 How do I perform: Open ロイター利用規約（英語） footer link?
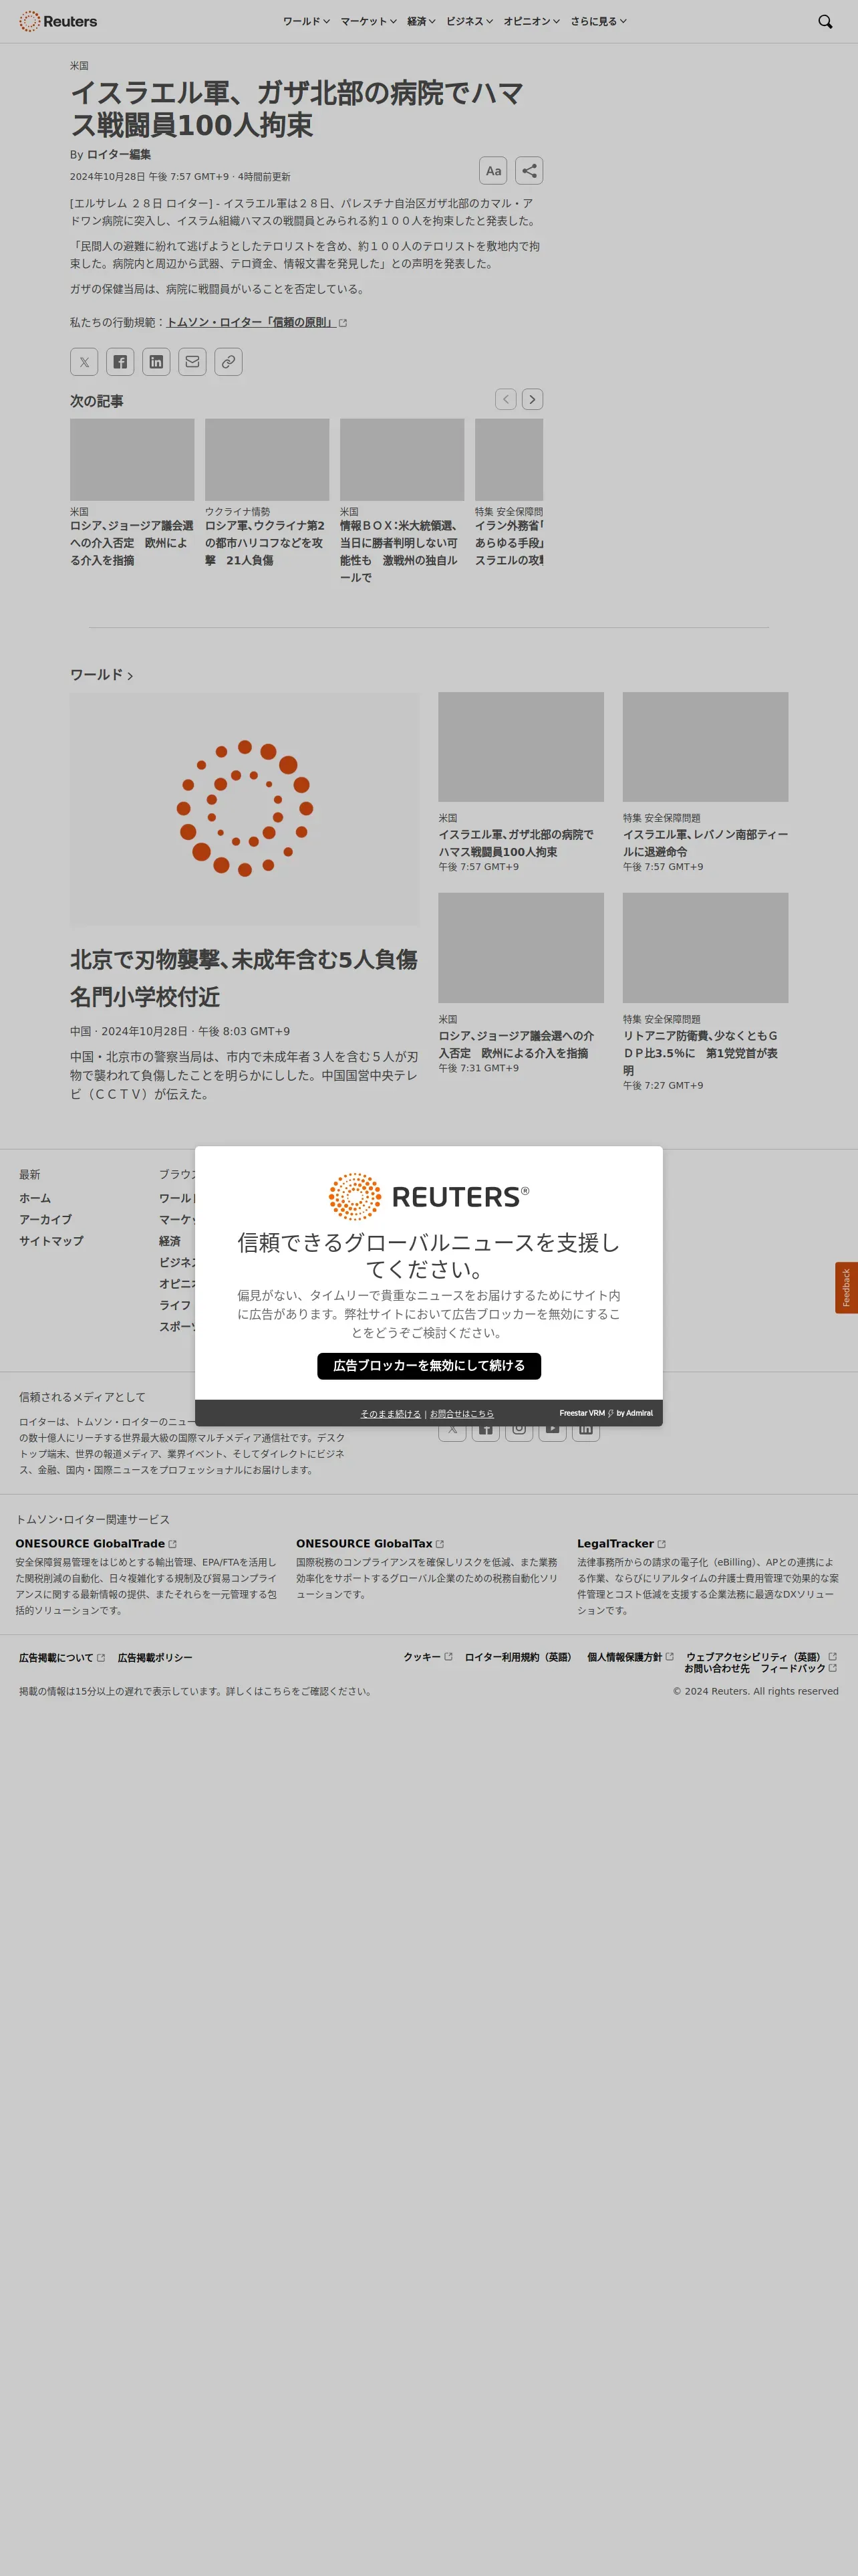(519, 1657)
